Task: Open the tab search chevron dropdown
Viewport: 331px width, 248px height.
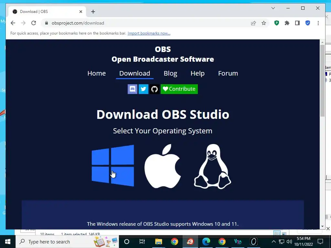Action: pyautogui.click(x=273, y=8)
